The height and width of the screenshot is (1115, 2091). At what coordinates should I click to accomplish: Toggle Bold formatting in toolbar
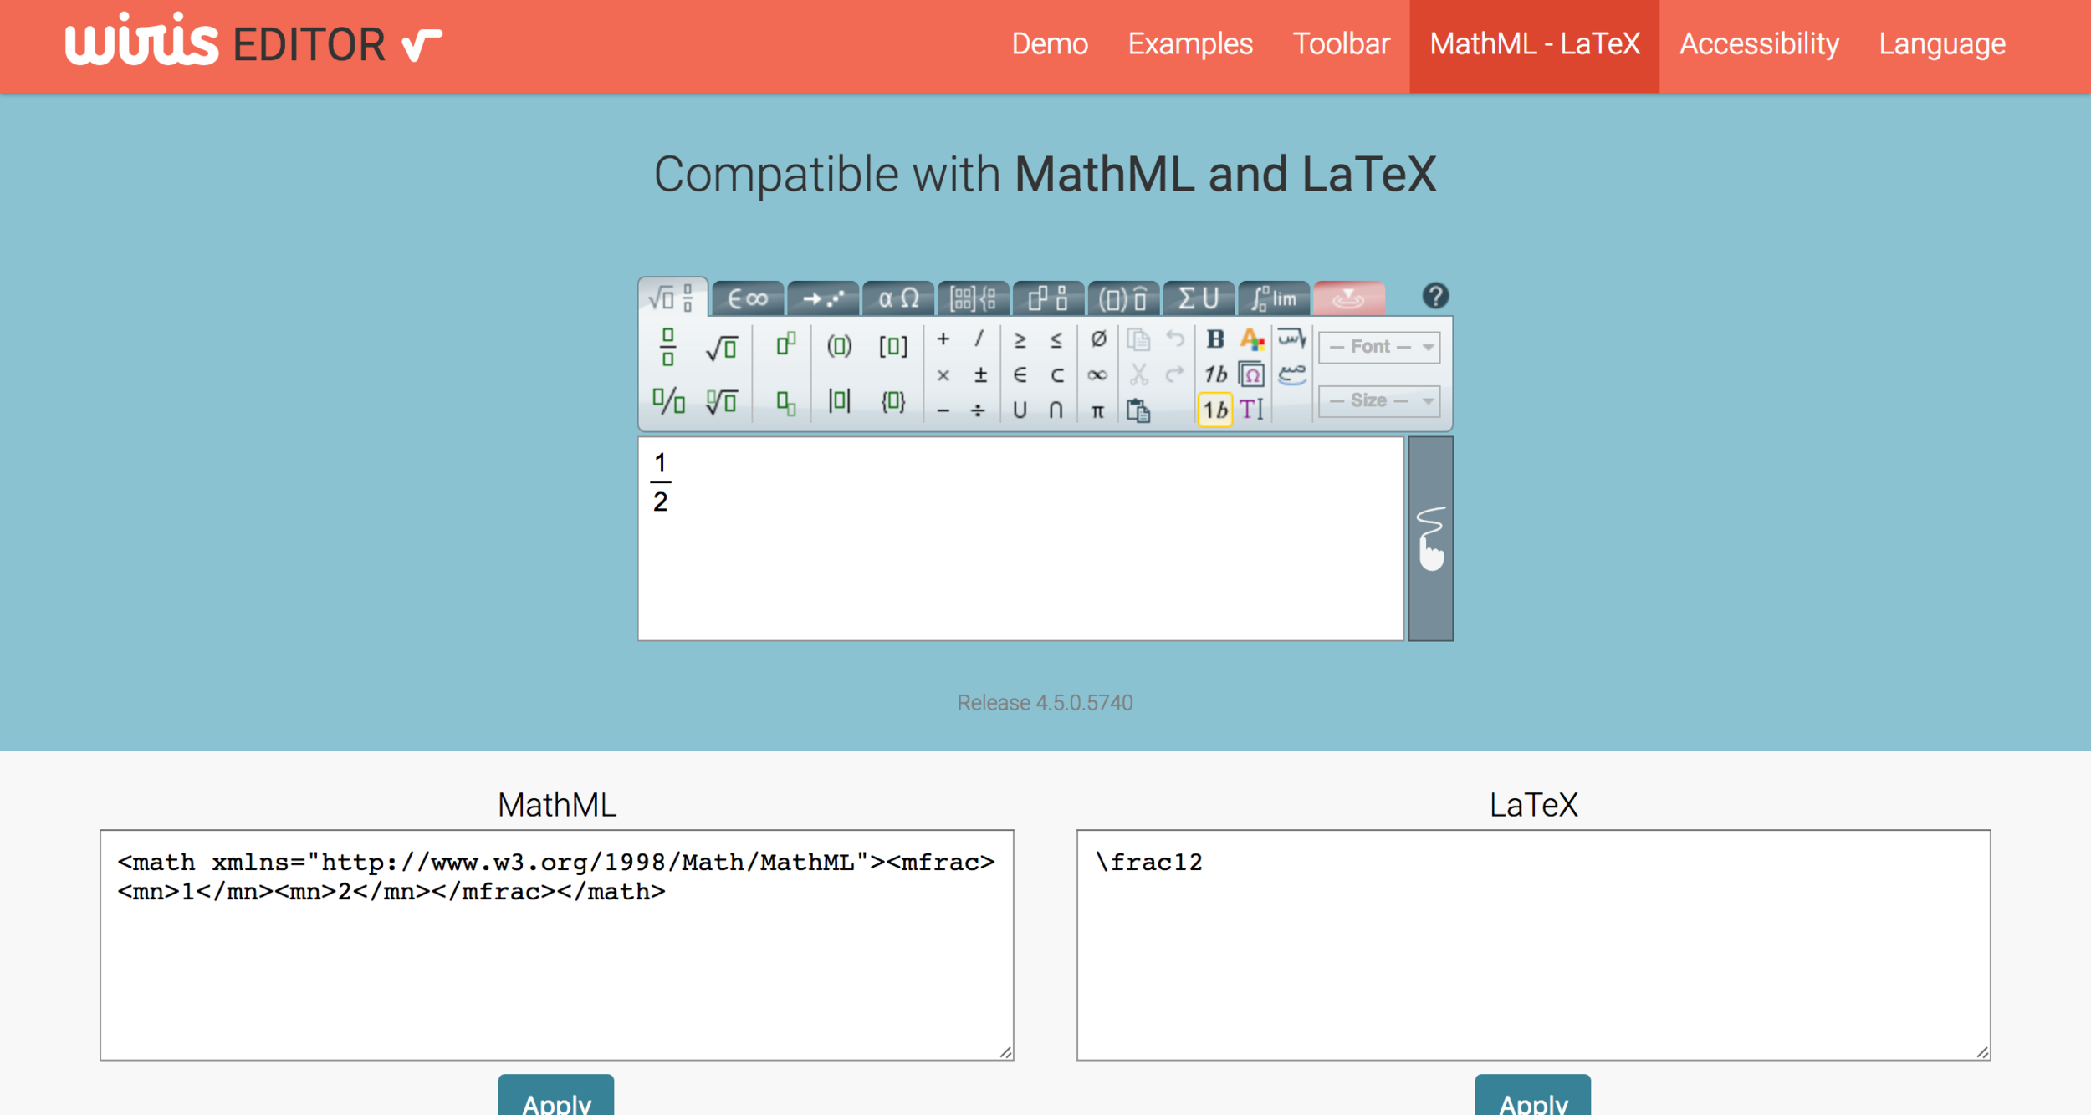1215,339
